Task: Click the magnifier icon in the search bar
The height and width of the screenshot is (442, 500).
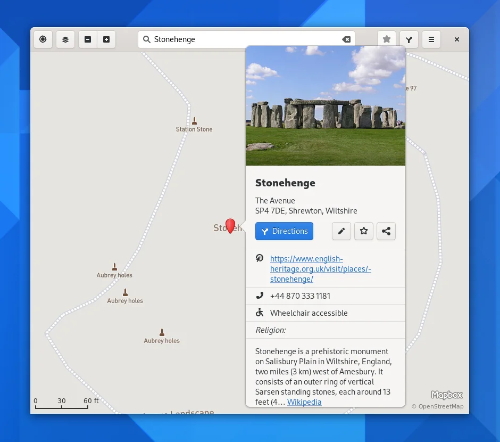Action: pyautogui.click(x=146, y=39)
